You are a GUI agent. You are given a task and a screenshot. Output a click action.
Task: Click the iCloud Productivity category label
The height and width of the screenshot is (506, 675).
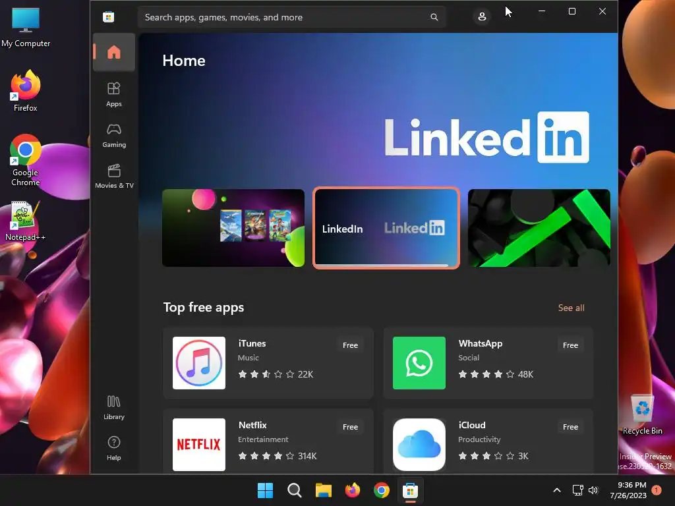(x=479, y=439)
